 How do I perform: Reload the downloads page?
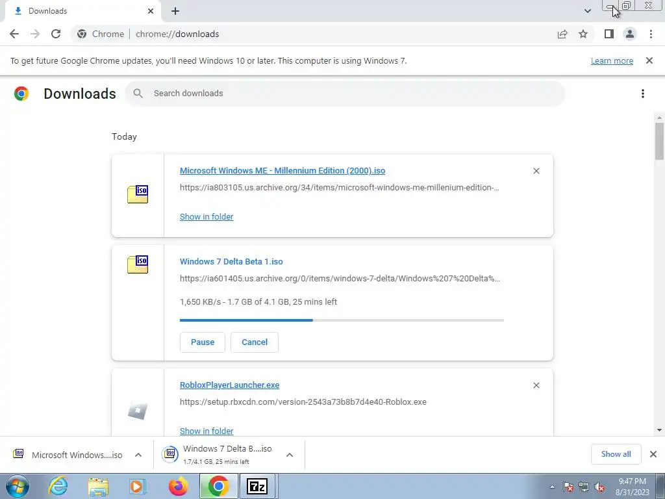(56, 34)
